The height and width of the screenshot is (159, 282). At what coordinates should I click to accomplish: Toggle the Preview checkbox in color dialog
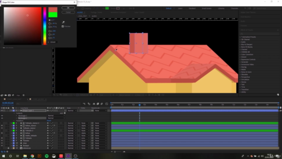point(63,26)
